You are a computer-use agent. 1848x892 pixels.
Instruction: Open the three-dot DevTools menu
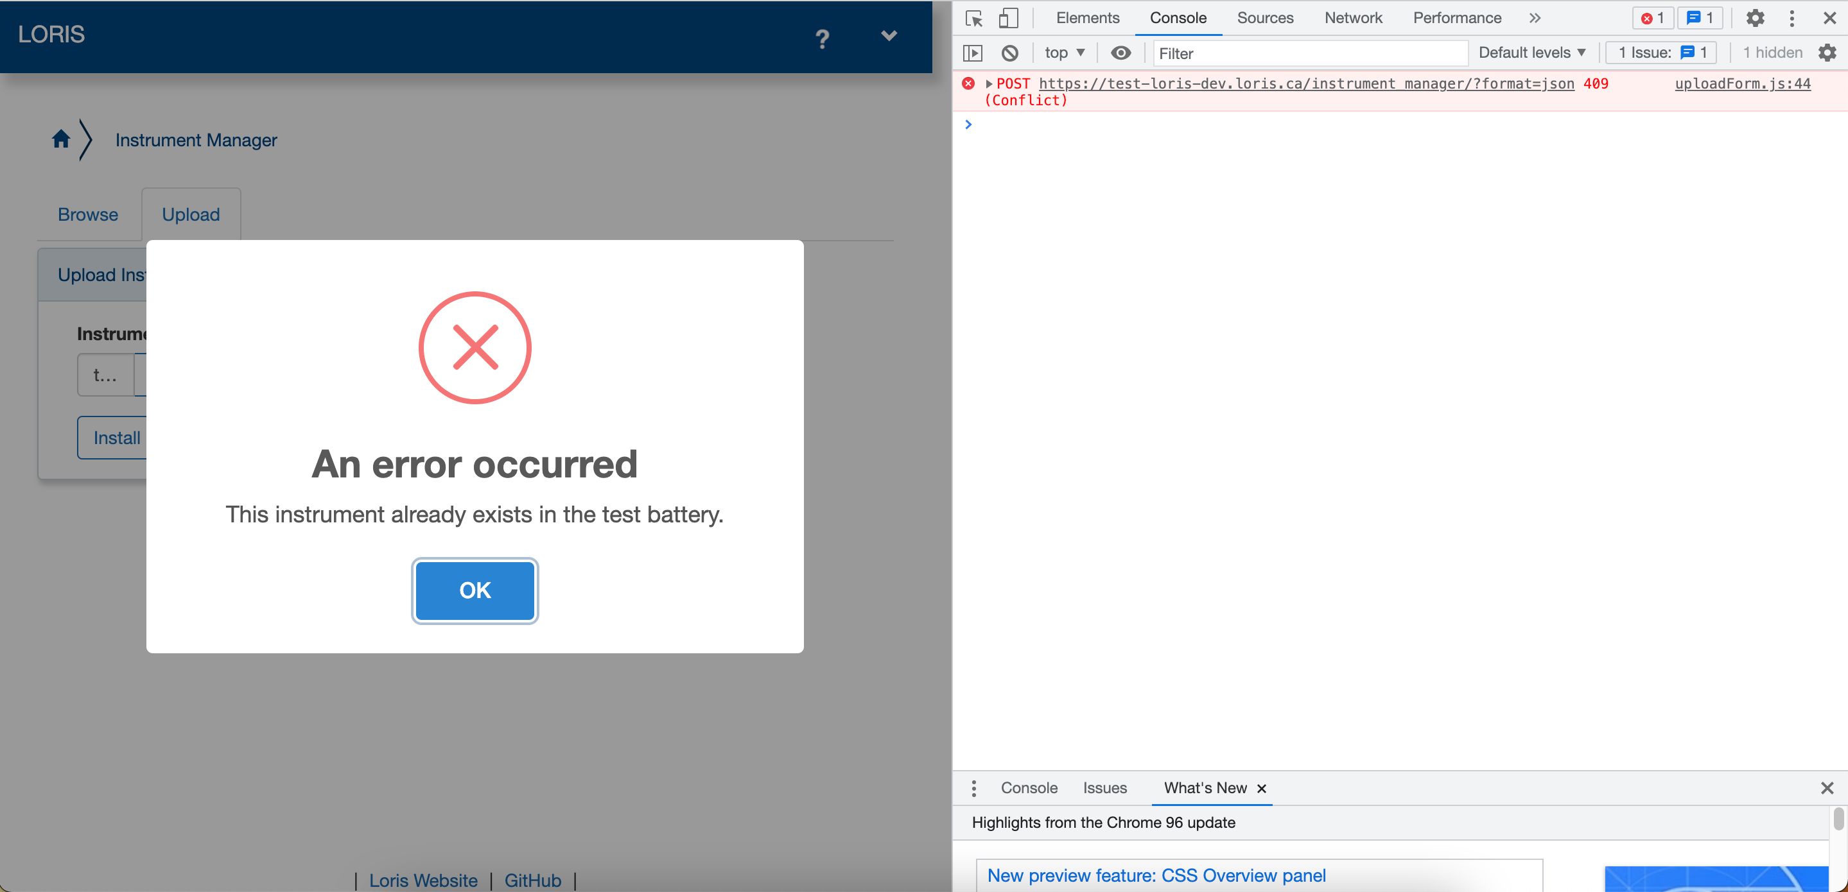point(1791,18)
